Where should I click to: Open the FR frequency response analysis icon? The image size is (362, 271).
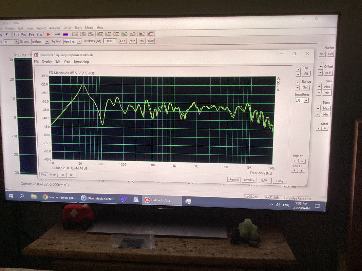coord(75,34)
